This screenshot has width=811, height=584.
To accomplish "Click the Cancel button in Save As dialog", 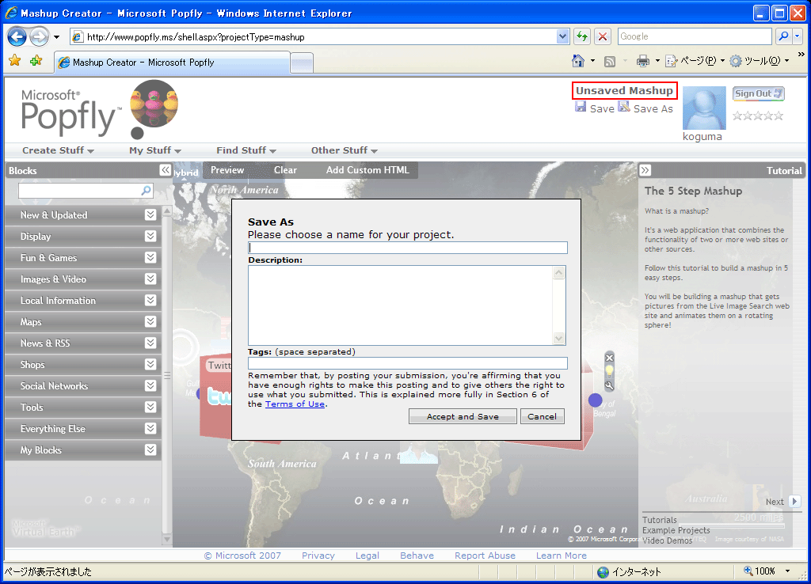I will click(542, 416).
